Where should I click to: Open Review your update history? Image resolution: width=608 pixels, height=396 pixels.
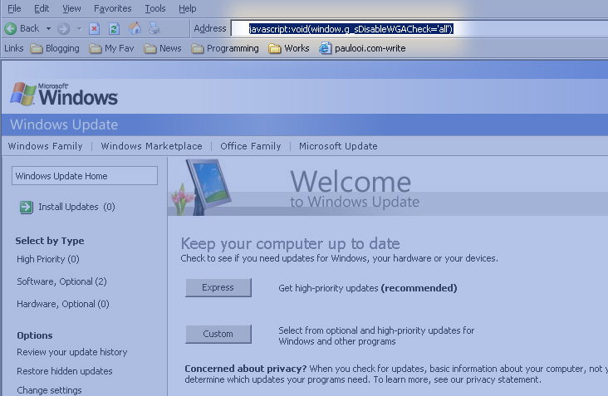[72, 352]
